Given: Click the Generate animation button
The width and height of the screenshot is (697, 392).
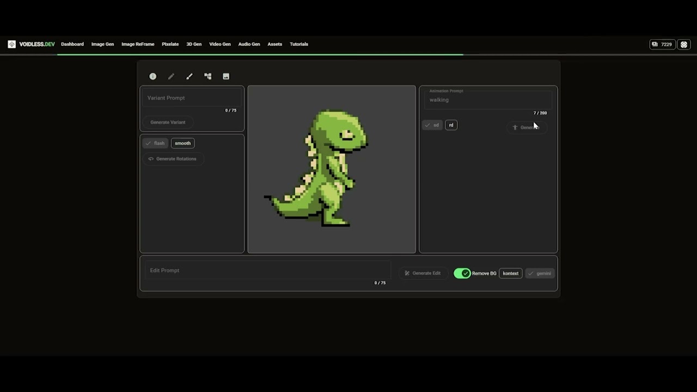Looking at the screenshot, I should click(x=526, y=127).
